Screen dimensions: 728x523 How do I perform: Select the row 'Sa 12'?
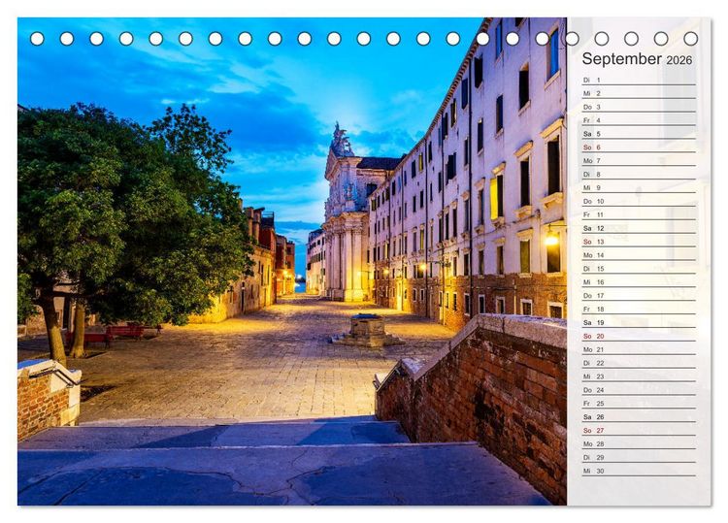(x=639, y=228)
